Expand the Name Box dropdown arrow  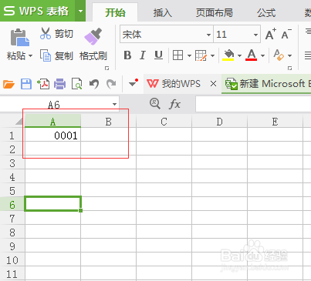tap(115, 104)
